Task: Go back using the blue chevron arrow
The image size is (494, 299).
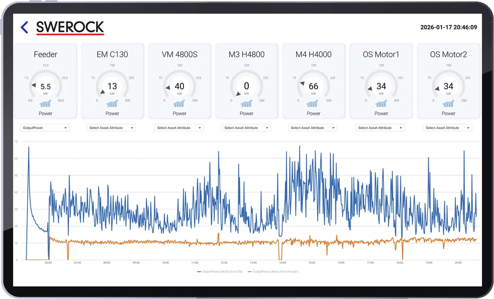Action: 24,27
